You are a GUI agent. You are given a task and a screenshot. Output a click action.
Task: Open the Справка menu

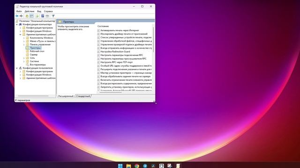[x=48, y=11]
